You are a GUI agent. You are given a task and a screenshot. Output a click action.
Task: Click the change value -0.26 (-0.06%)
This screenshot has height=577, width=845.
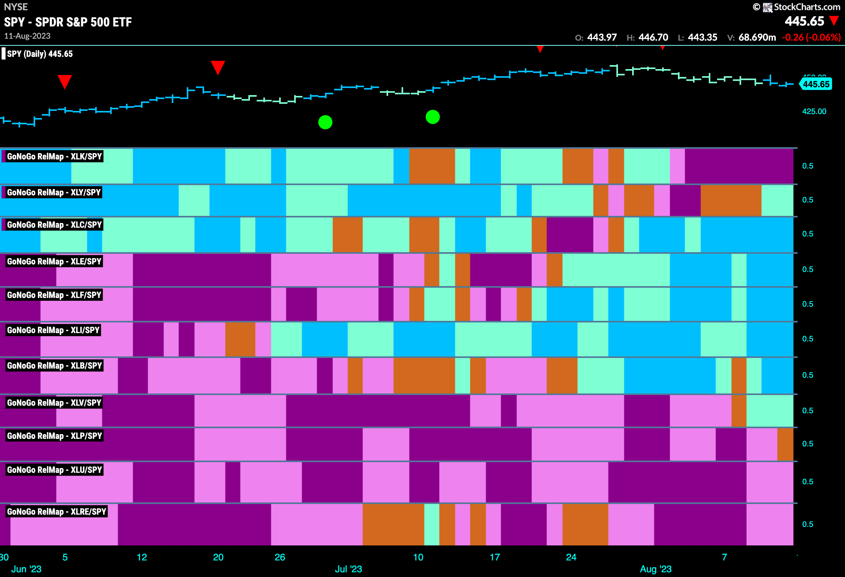tap(811, 37)
